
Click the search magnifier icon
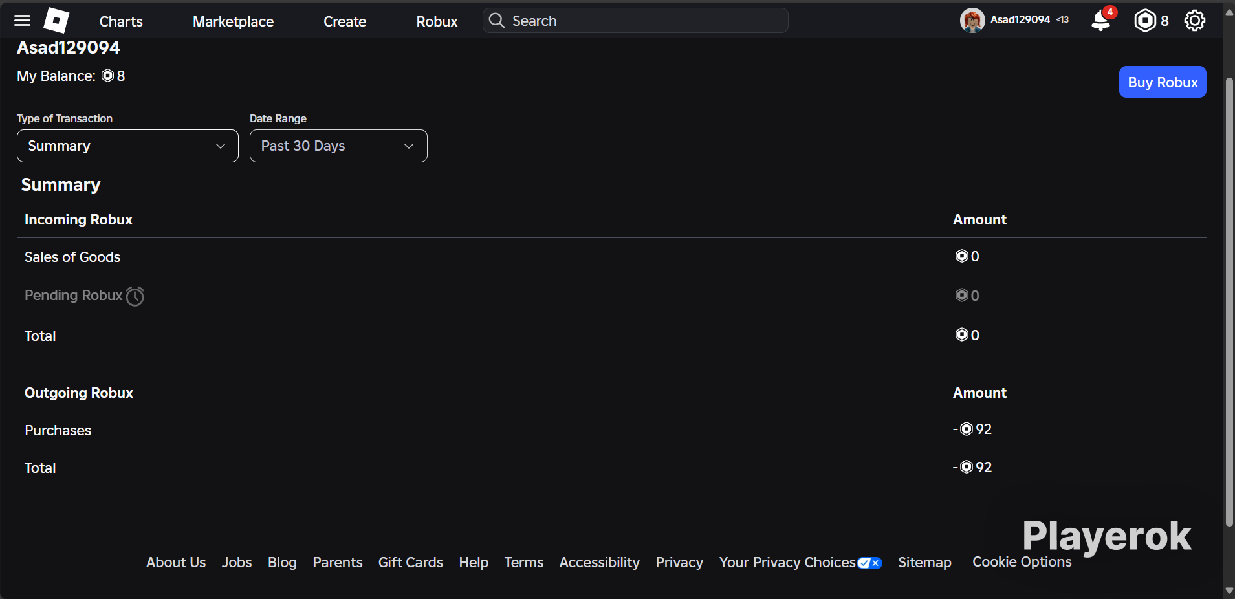point(496,21)
